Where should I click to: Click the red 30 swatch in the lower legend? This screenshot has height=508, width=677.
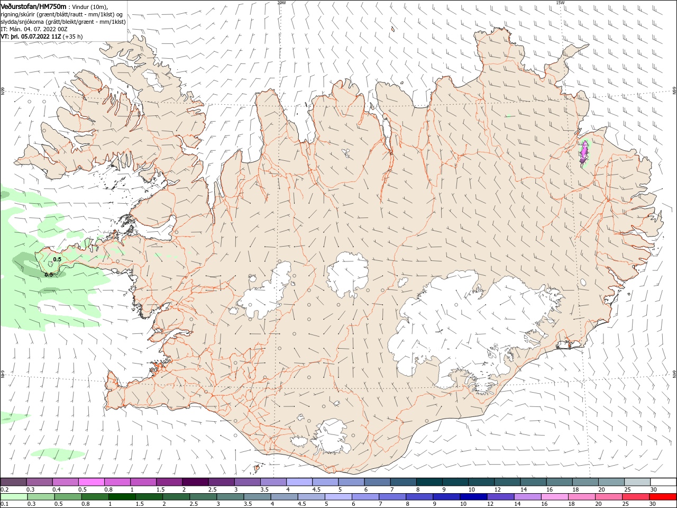click(663, 497)
